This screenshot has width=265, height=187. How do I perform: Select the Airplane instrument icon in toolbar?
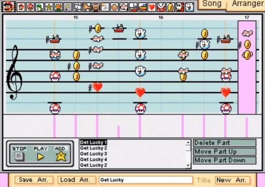[124, 7]
